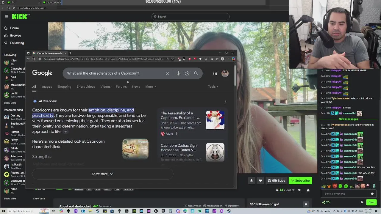
Task: Open Capricorn Zodiac Sign Horoscope result
Action: tap(179, 148)
